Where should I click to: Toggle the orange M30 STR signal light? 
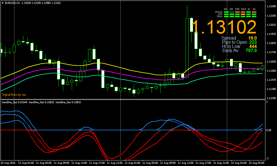click(243, 14)
